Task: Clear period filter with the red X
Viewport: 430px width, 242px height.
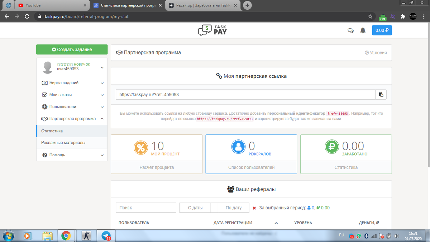Action: click(255, 208)
